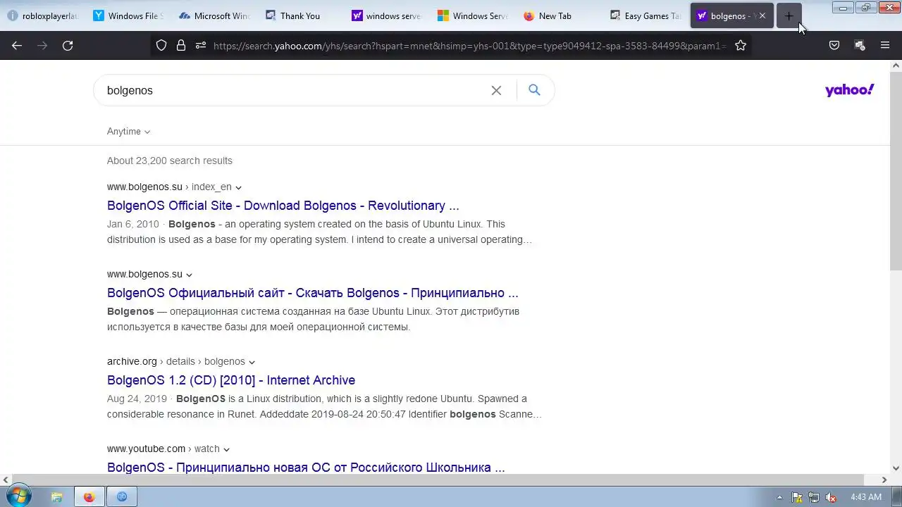Switch to the New Tab tab
Image resolution: width=902 pixels, height=507 pixels.
pos(559,15)
